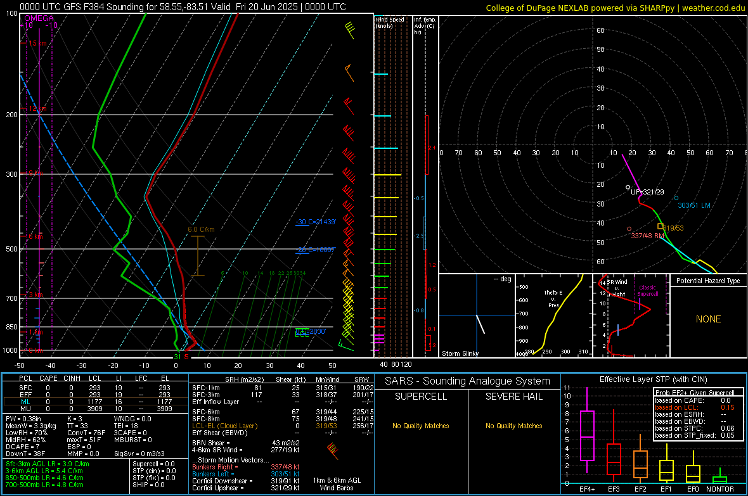Viewport: 748px width, 496px height.
Task: Click the red Bunkers right-mover circle on the hodograph
Action: click(629, 229)
